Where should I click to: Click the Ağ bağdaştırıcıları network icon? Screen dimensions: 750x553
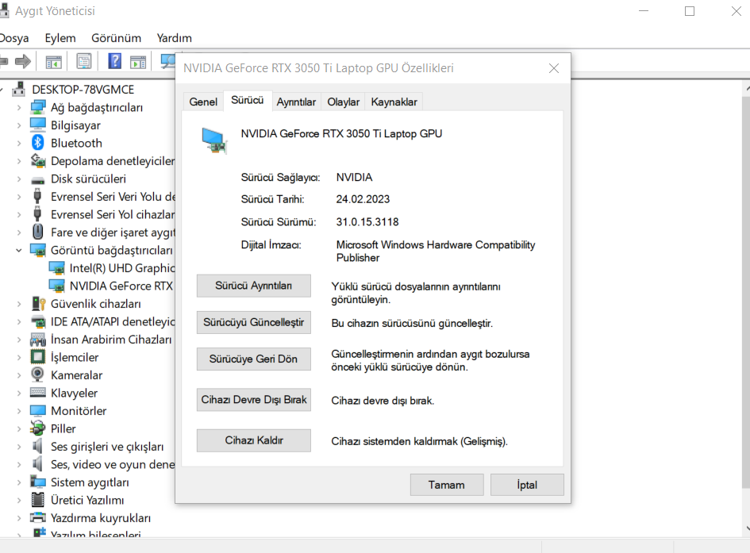point(38,108)
